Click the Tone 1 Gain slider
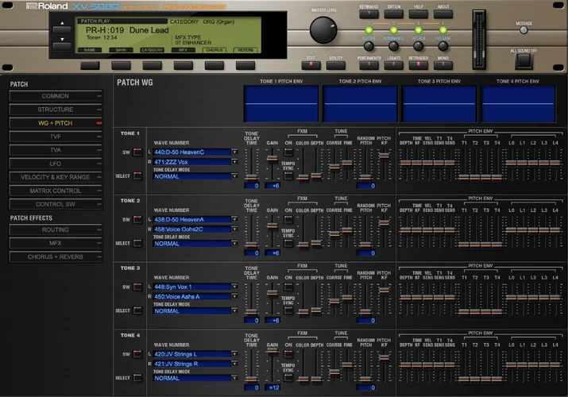The width and height of the screenshot is (568, 397). (273, 159)
